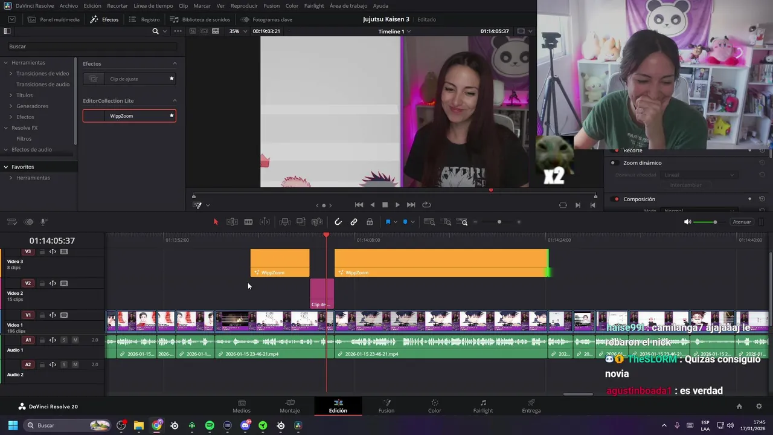Click the Insert clip tool icon
This screenshot has width=773, height=435.
click(285, 222)
